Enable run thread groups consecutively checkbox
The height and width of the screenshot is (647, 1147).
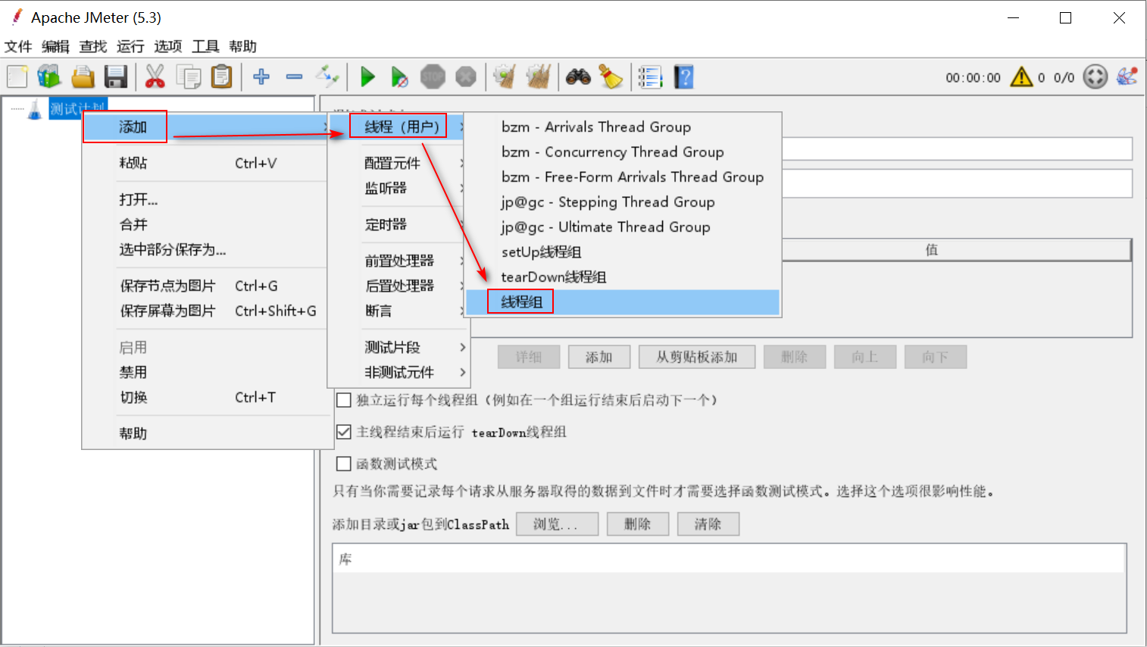(344, 400)
